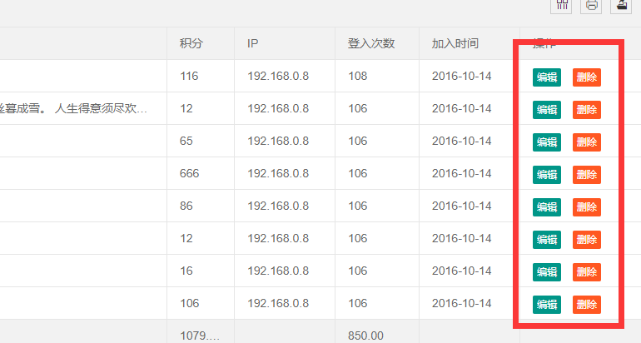This screenshot has width=641, height=343.
Task: Delete the row with 65 points
Action: click(587, 142)
